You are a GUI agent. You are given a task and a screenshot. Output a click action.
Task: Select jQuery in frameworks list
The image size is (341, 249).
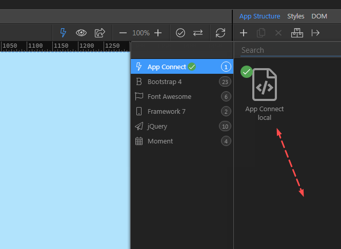point(182,126)
